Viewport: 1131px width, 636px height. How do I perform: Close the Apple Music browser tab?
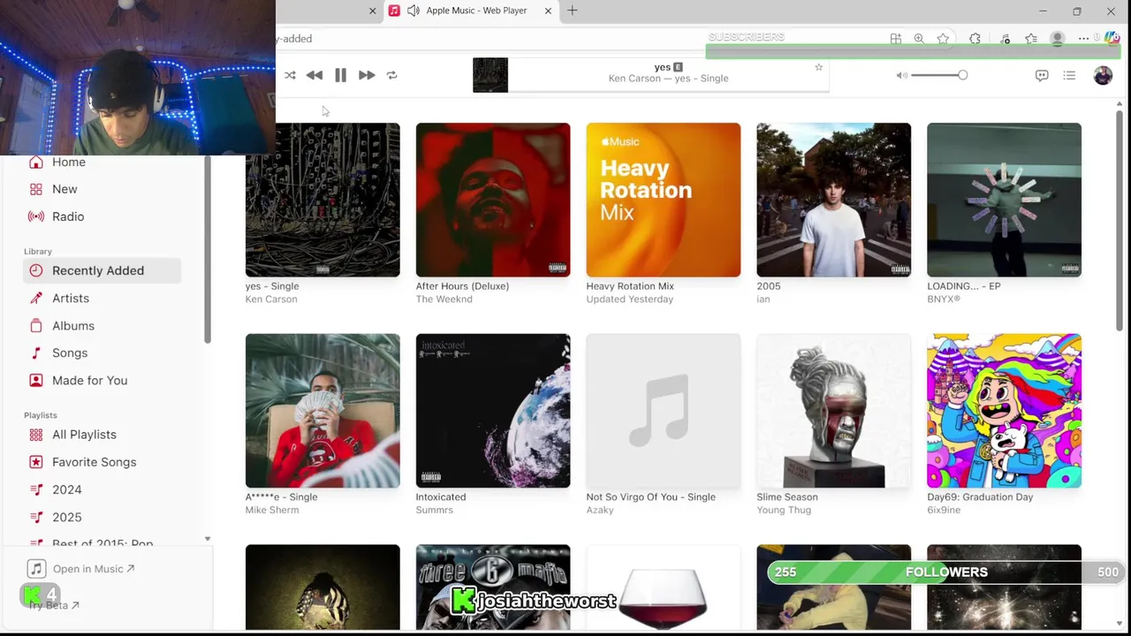[x=548, y=11]
